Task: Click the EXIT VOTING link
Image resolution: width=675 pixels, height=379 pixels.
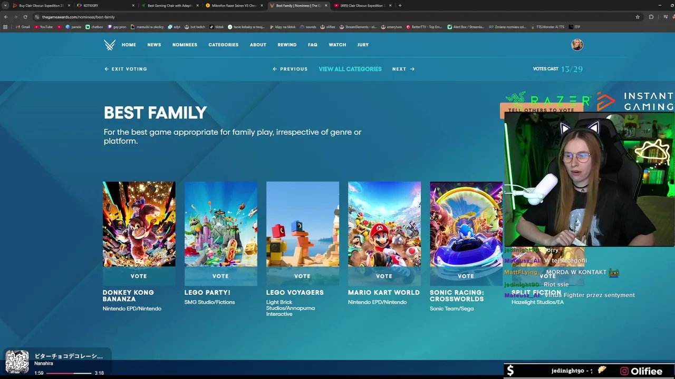Action: (x=126, y=69)
